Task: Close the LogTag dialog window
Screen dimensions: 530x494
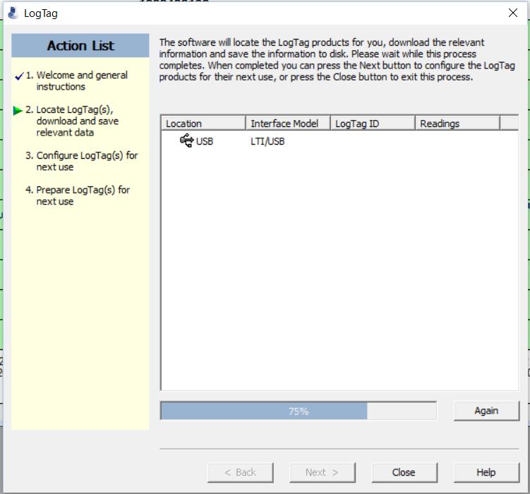Action: click(x=513, y=13)
